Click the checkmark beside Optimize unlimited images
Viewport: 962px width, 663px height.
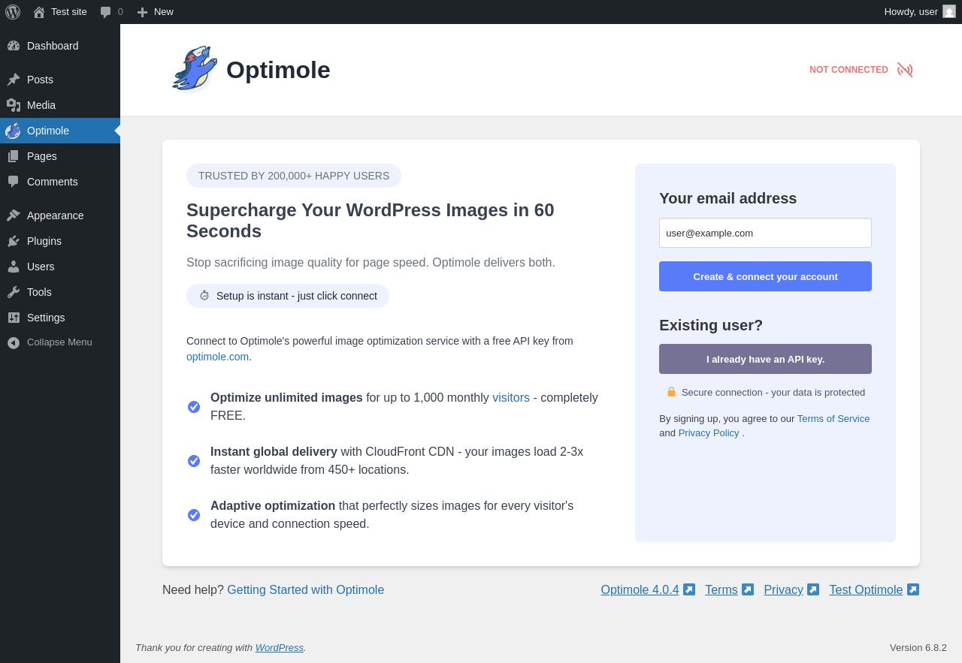pos(194,407)
